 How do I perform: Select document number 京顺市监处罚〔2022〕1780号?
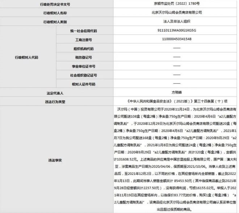pyautogui.click(x=177, y=4)
